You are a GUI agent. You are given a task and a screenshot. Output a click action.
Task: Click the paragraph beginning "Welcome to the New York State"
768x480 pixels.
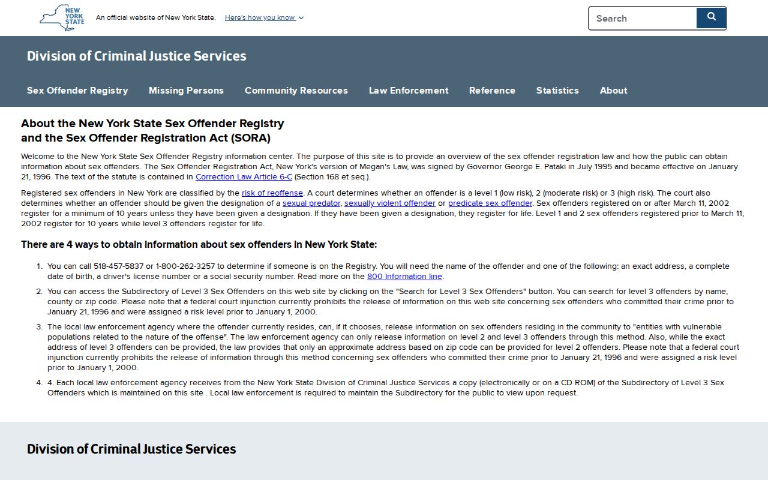pos(379,167)
